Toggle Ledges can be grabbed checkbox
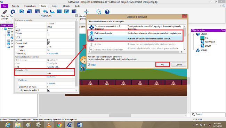The image size is (226, 128). [x=49, y=90]
